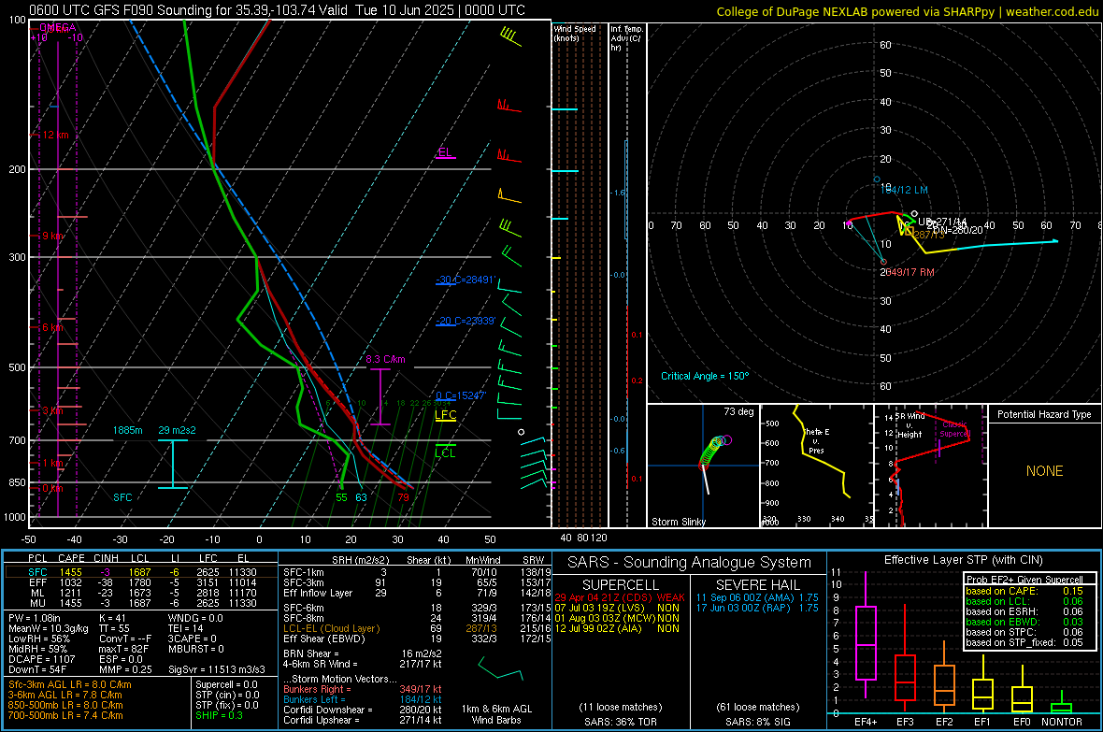Click the 'Theta-E v. Pres' panel label
This screenshot has width=1103, height=732.
tap(816, 440)
